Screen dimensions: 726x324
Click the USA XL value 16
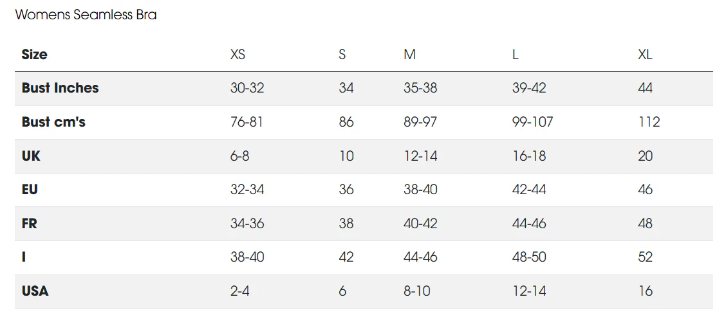click(645, 291)
